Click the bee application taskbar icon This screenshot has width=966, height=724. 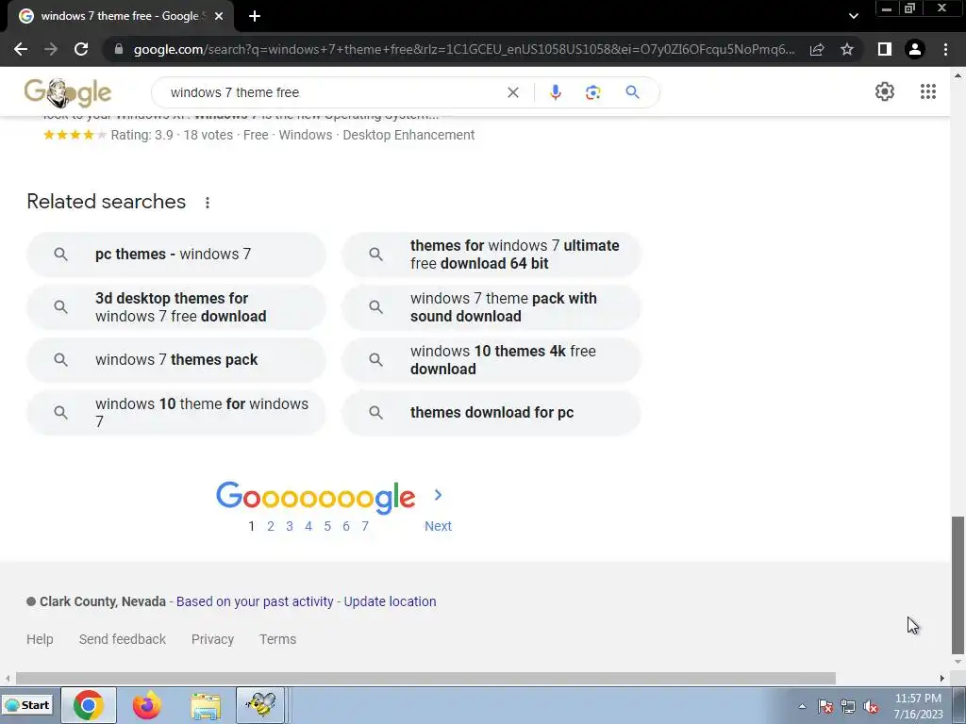[x=260, y=705]
